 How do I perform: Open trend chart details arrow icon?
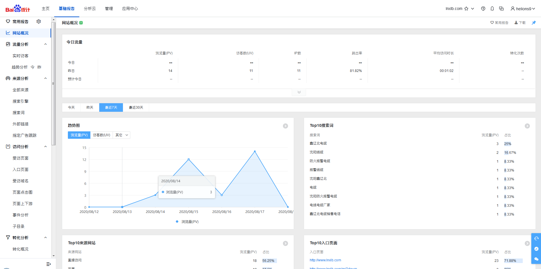click(x=285, y=126)
